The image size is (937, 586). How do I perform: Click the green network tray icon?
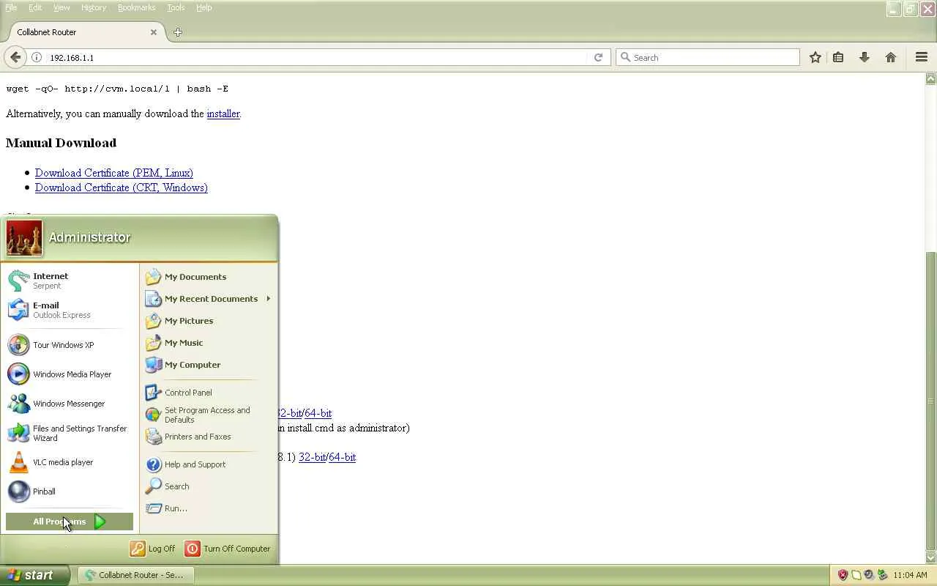click(882, 575)
